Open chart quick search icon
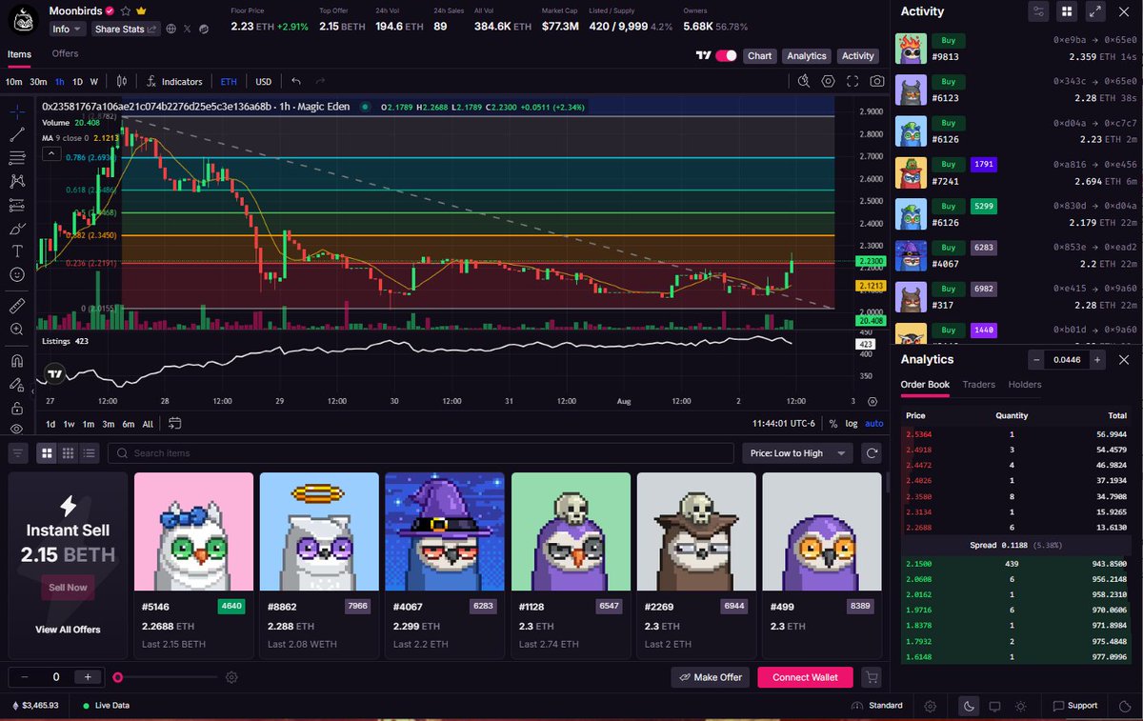Image resolution: width=1143 pixels, height=721 pixels. tap(804, 82)
